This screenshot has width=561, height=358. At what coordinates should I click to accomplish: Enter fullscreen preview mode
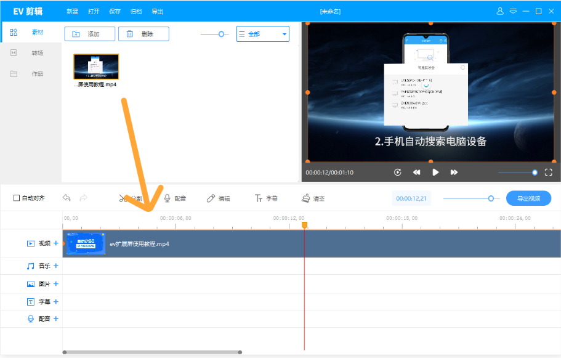[x=548, y=173]
